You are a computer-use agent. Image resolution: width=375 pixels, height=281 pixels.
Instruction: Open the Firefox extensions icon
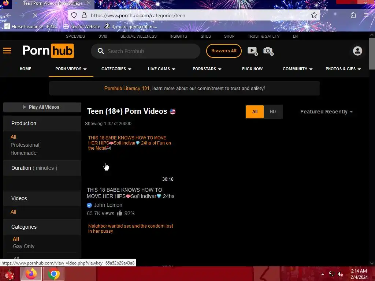pos(353,15)
